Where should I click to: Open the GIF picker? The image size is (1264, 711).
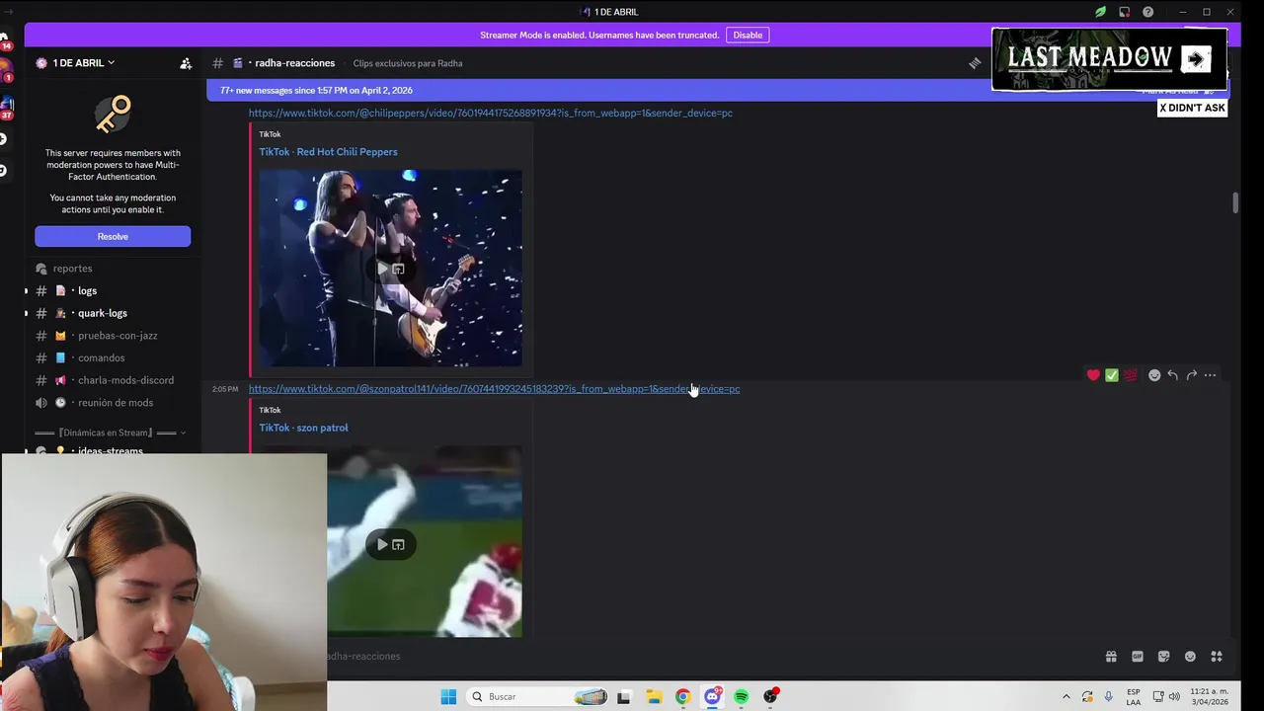[x=1138, y=657]
